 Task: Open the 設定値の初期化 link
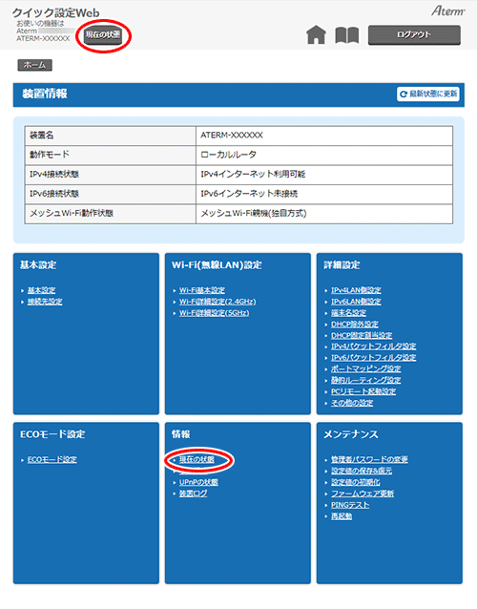click(x=356, y=482)
